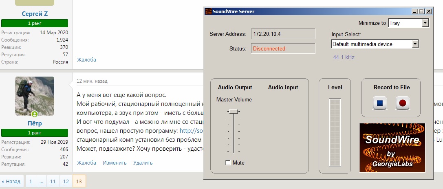Start recording with the red record button
The height and width of the screenshot is (189, 443).
(x=403, y=103)
